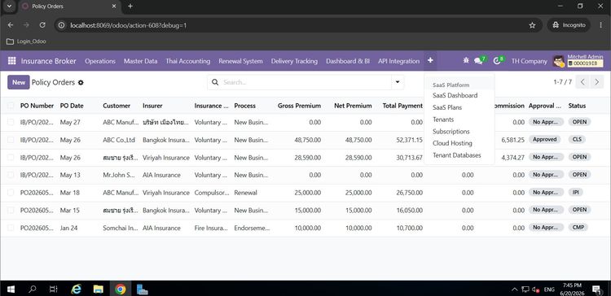Open the activities clock icon
This screenshot has height=296, width=611.
click(497, 61)
